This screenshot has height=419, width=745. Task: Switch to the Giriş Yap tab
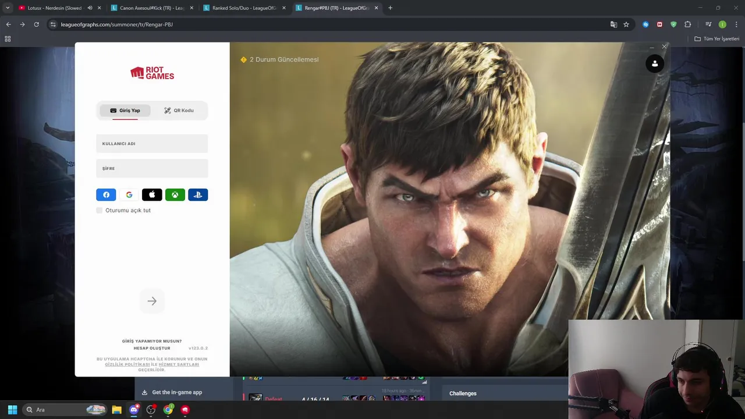click(x=125, y=111)
